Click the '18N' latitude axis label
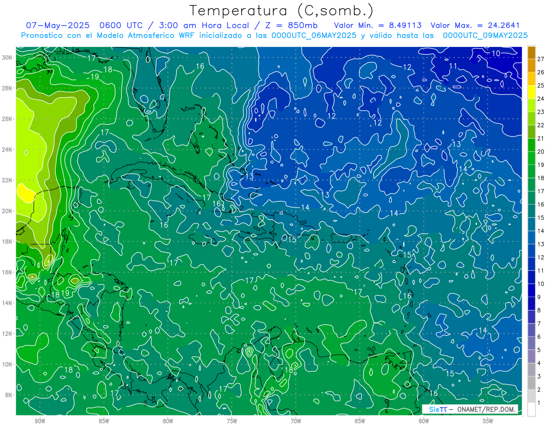553x427 pixels. pos(7,241)
